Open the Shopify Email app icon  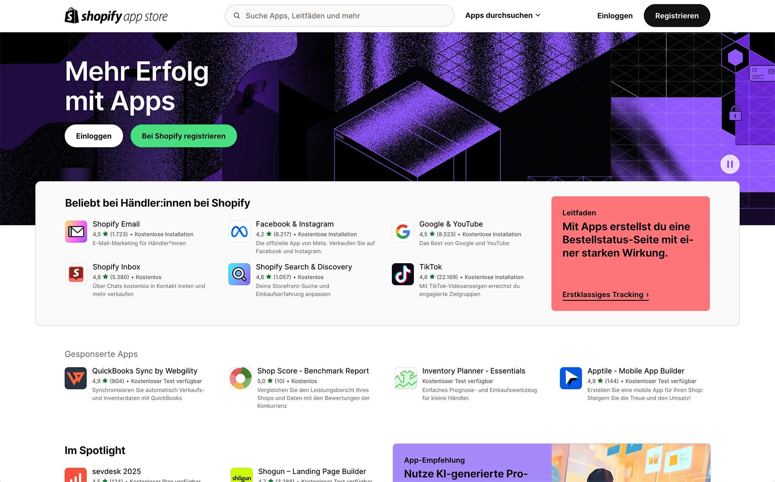[x=76, y=232]
